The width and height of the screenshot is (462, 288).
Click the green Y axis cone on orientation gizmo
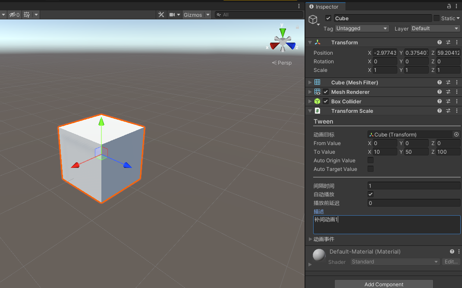coord(283,32)
